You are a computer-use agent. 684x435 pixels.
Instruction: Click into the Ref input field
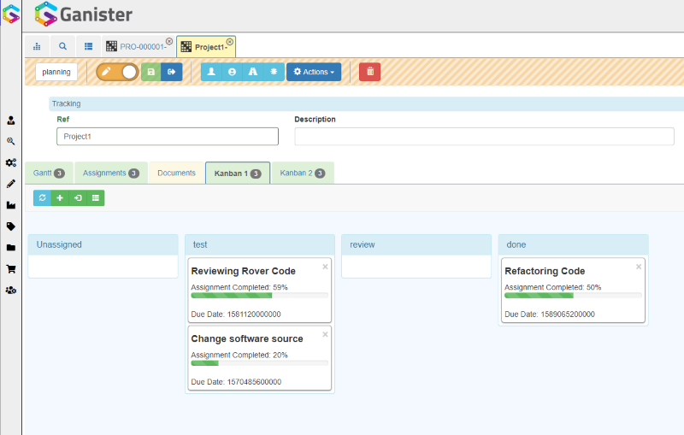tap(168, 137)
